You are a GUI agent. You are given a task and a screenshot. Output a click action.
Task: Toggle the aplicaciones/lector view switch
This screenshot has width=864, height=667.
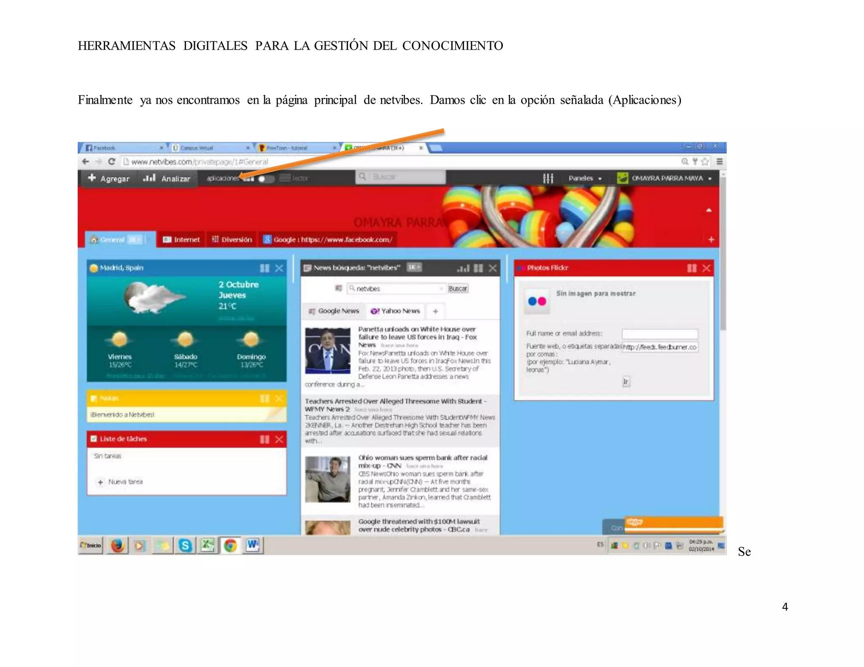pyautogui.click(x=265, y=179)
